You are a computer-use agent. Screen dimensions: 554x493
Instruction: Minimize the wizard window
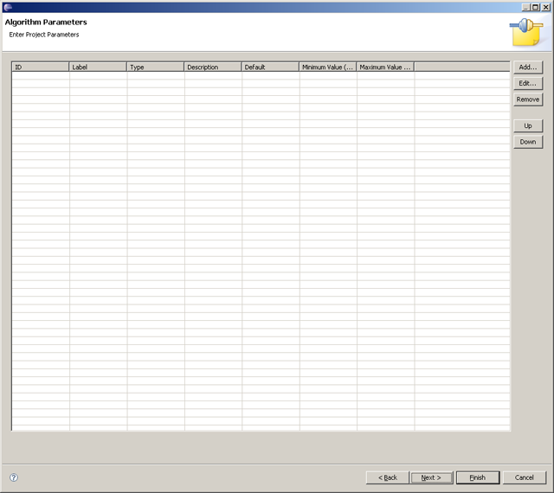coord(525,7)
